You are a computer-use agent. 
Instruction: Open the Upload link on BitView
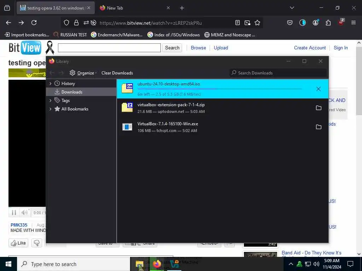[221, 48]
